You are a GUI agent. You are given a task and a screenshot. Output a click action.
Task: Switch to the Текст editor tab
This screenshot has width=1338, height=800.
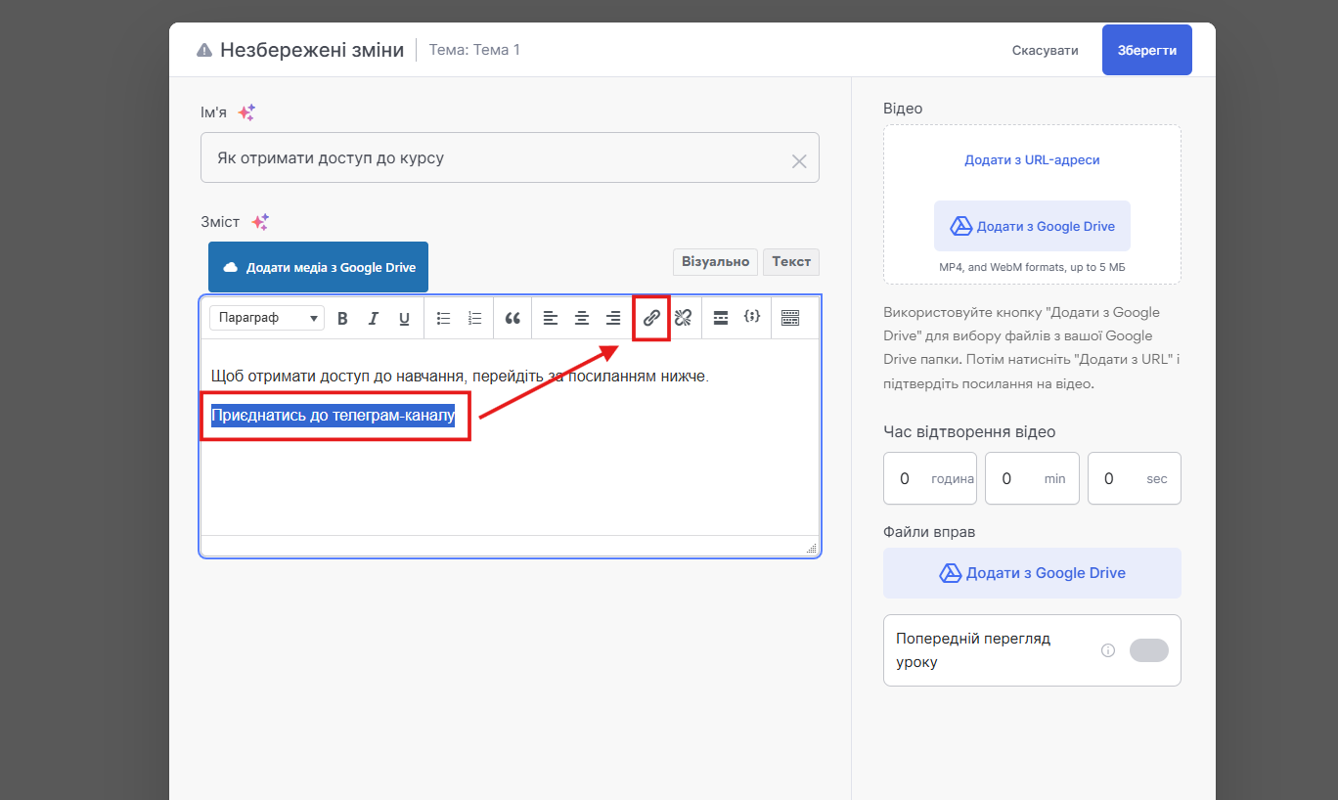[x=791, y=262]
